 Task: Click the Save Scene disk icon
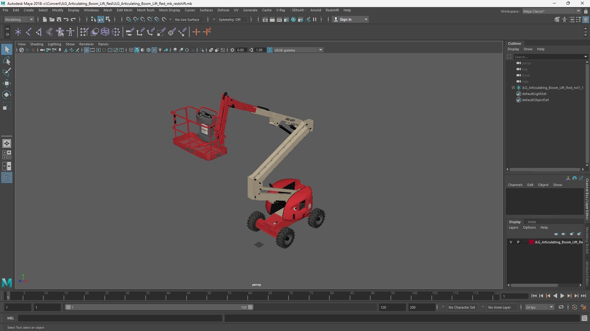point(59,19)
